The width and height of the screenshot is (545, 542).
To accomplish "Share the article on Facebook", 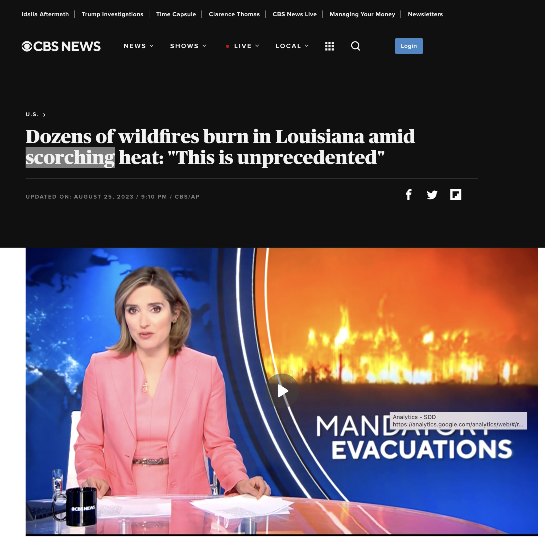I will (408, 195).
